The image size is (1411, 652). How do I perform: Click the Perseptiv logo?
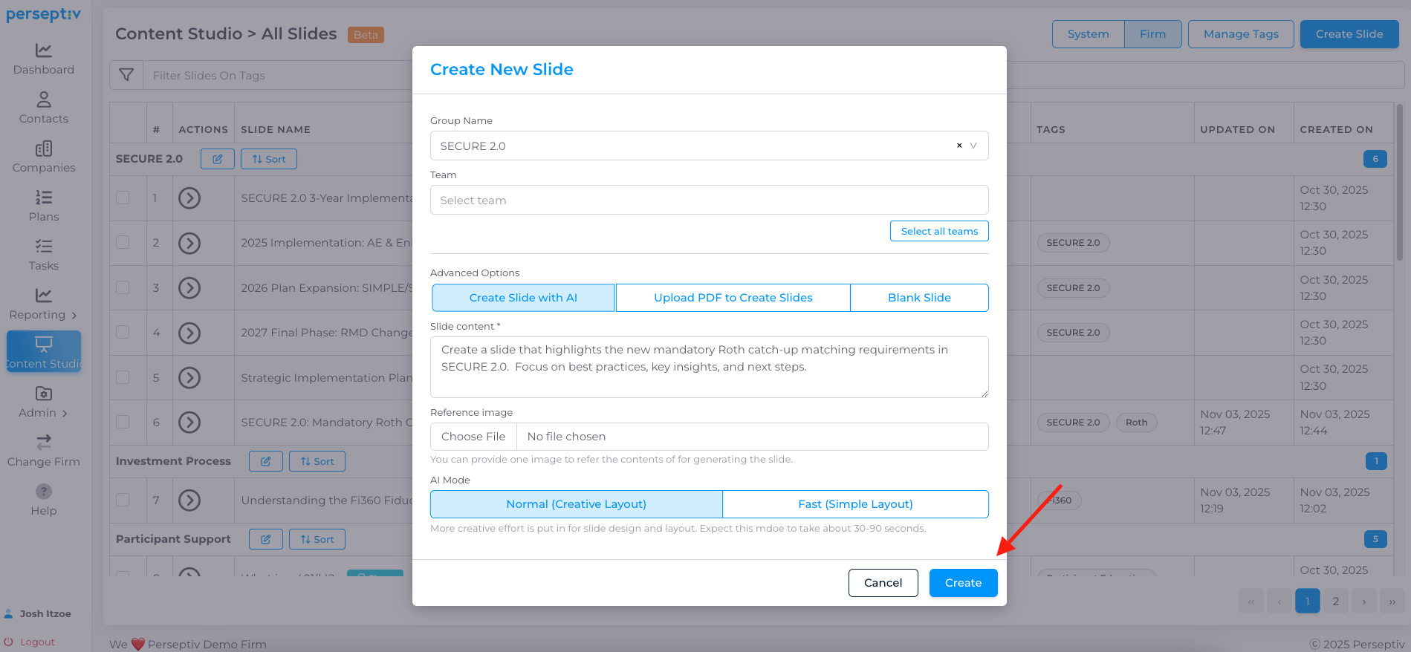[x=43, y=15]
